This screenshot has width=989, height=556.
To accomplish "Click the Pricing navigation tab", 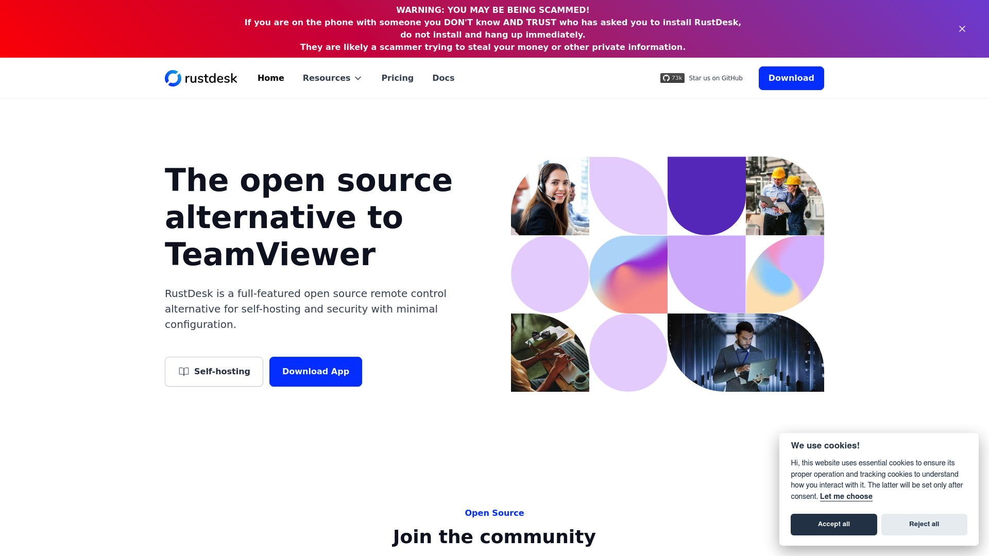I will (397, 78).
